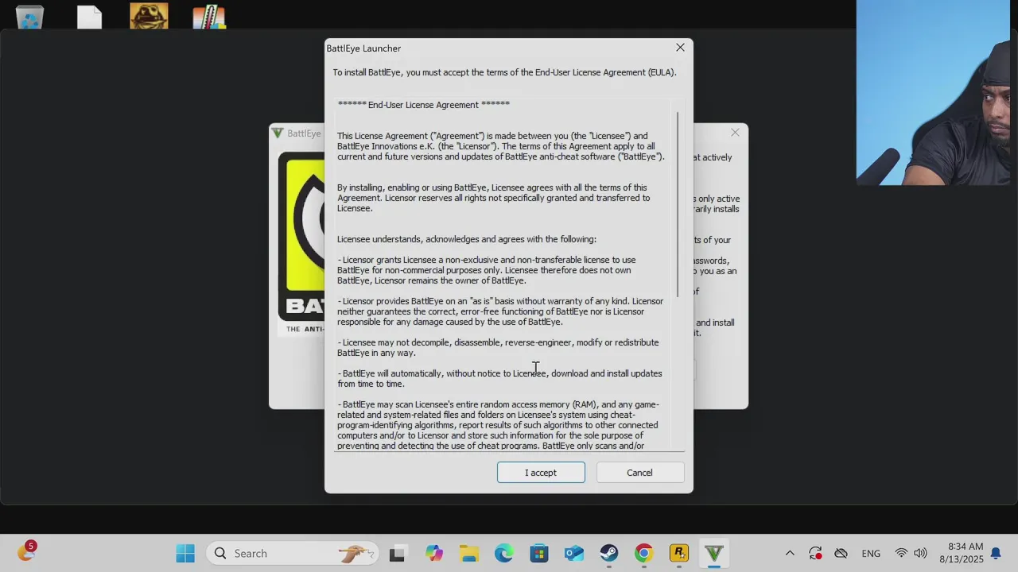Viewport: 1018px width, 572px height.
Task: Click the sync status tray icon
Action: [x=815, y=553]
